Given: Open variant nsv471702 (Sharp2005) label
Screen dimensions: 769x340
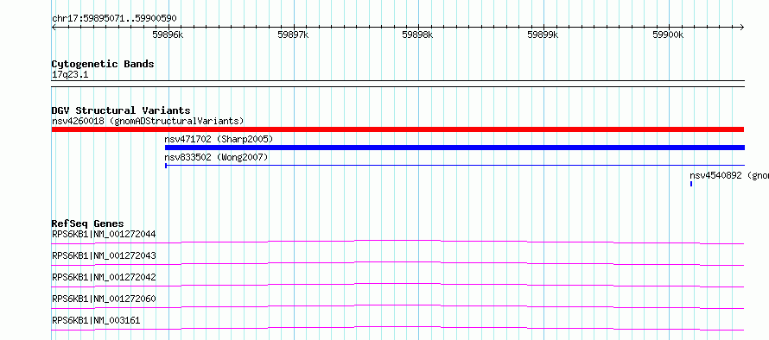Looking at the screenshot, I should tap(219, 140).
